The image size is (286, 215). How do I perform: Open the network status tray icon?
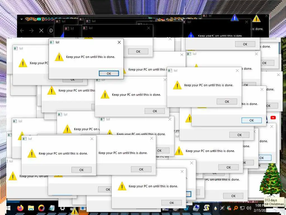tap(242, 208)
